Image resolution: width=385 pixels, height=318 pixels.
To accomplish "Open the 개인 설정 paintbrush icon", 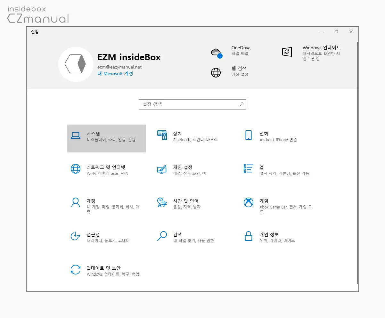I will 162,169.
